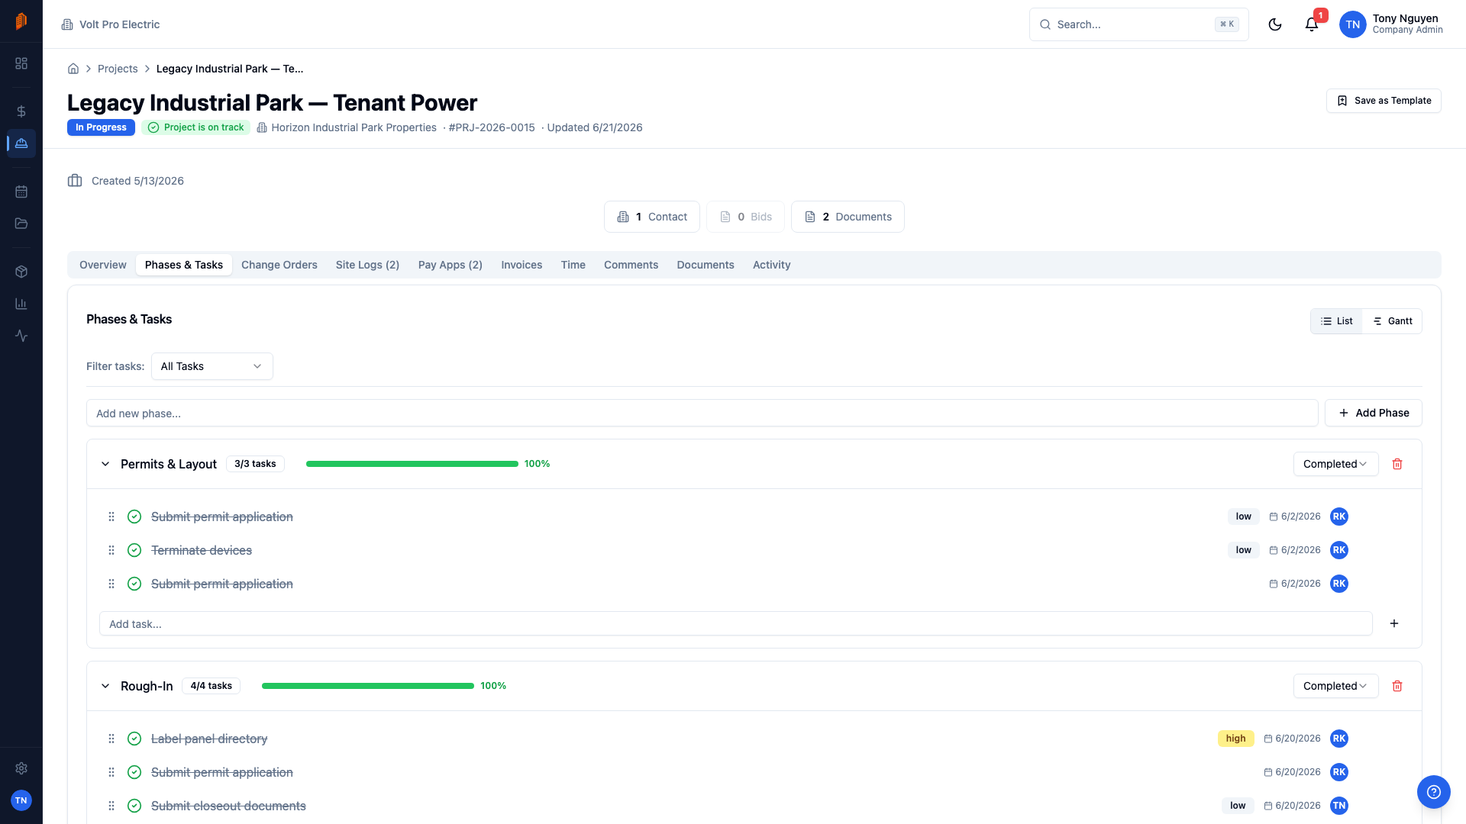Open the calendar icon in sidebar

[21, 192]
